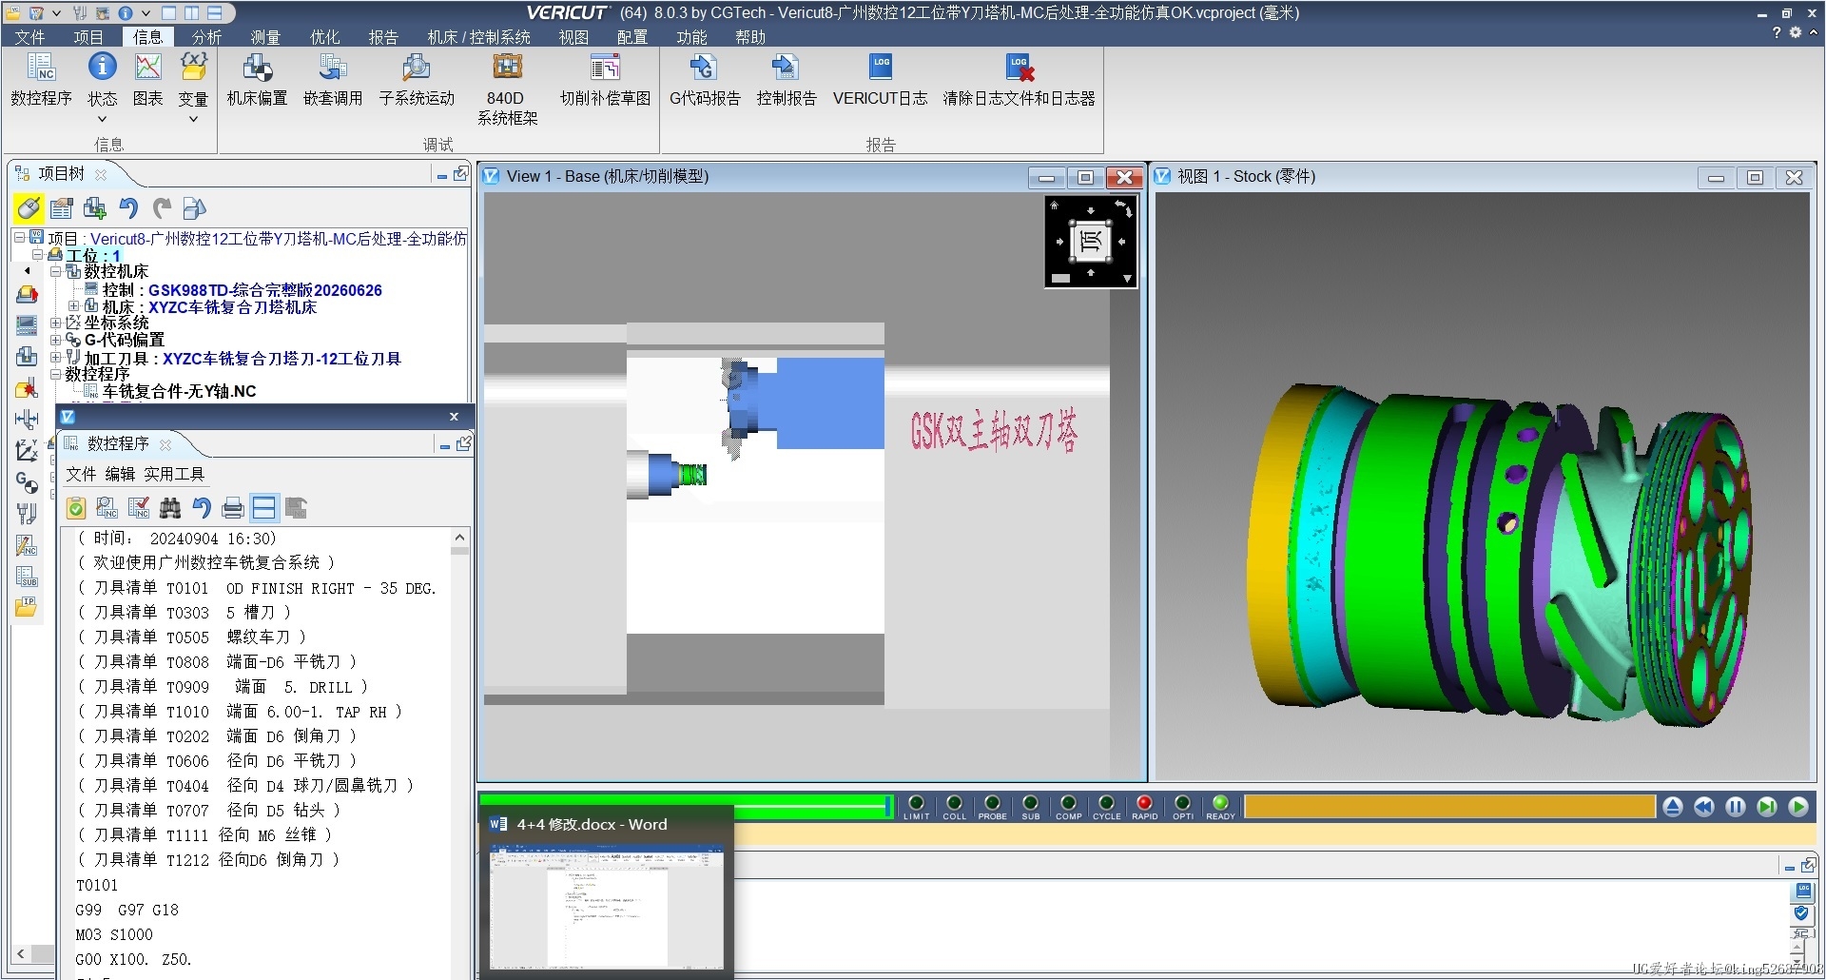Collapse the 工位 : 1 node
This screenshot has width=1826, height=980.
[38, 255]
